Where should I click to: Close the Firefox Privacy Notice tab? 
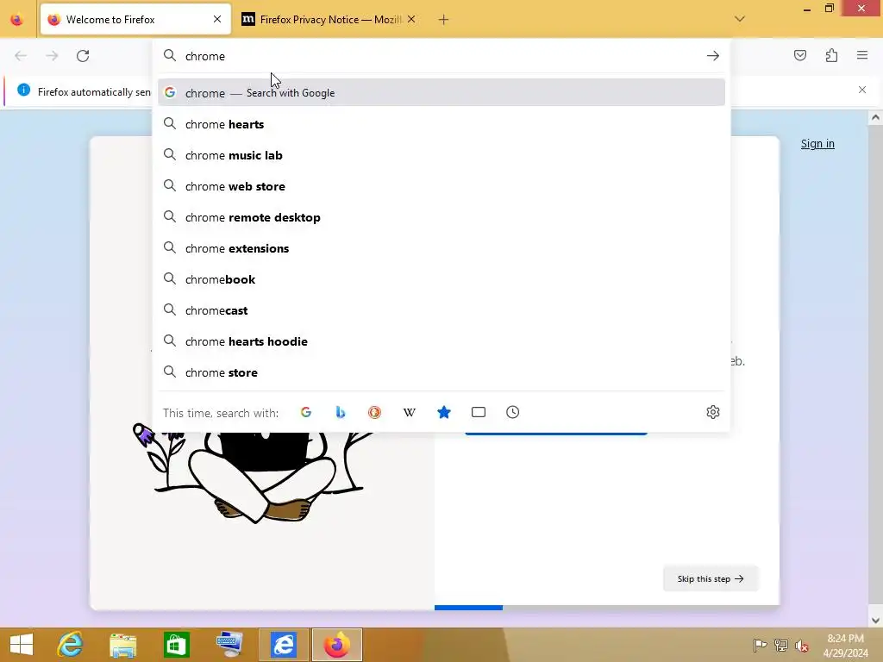tap(411, 20)
